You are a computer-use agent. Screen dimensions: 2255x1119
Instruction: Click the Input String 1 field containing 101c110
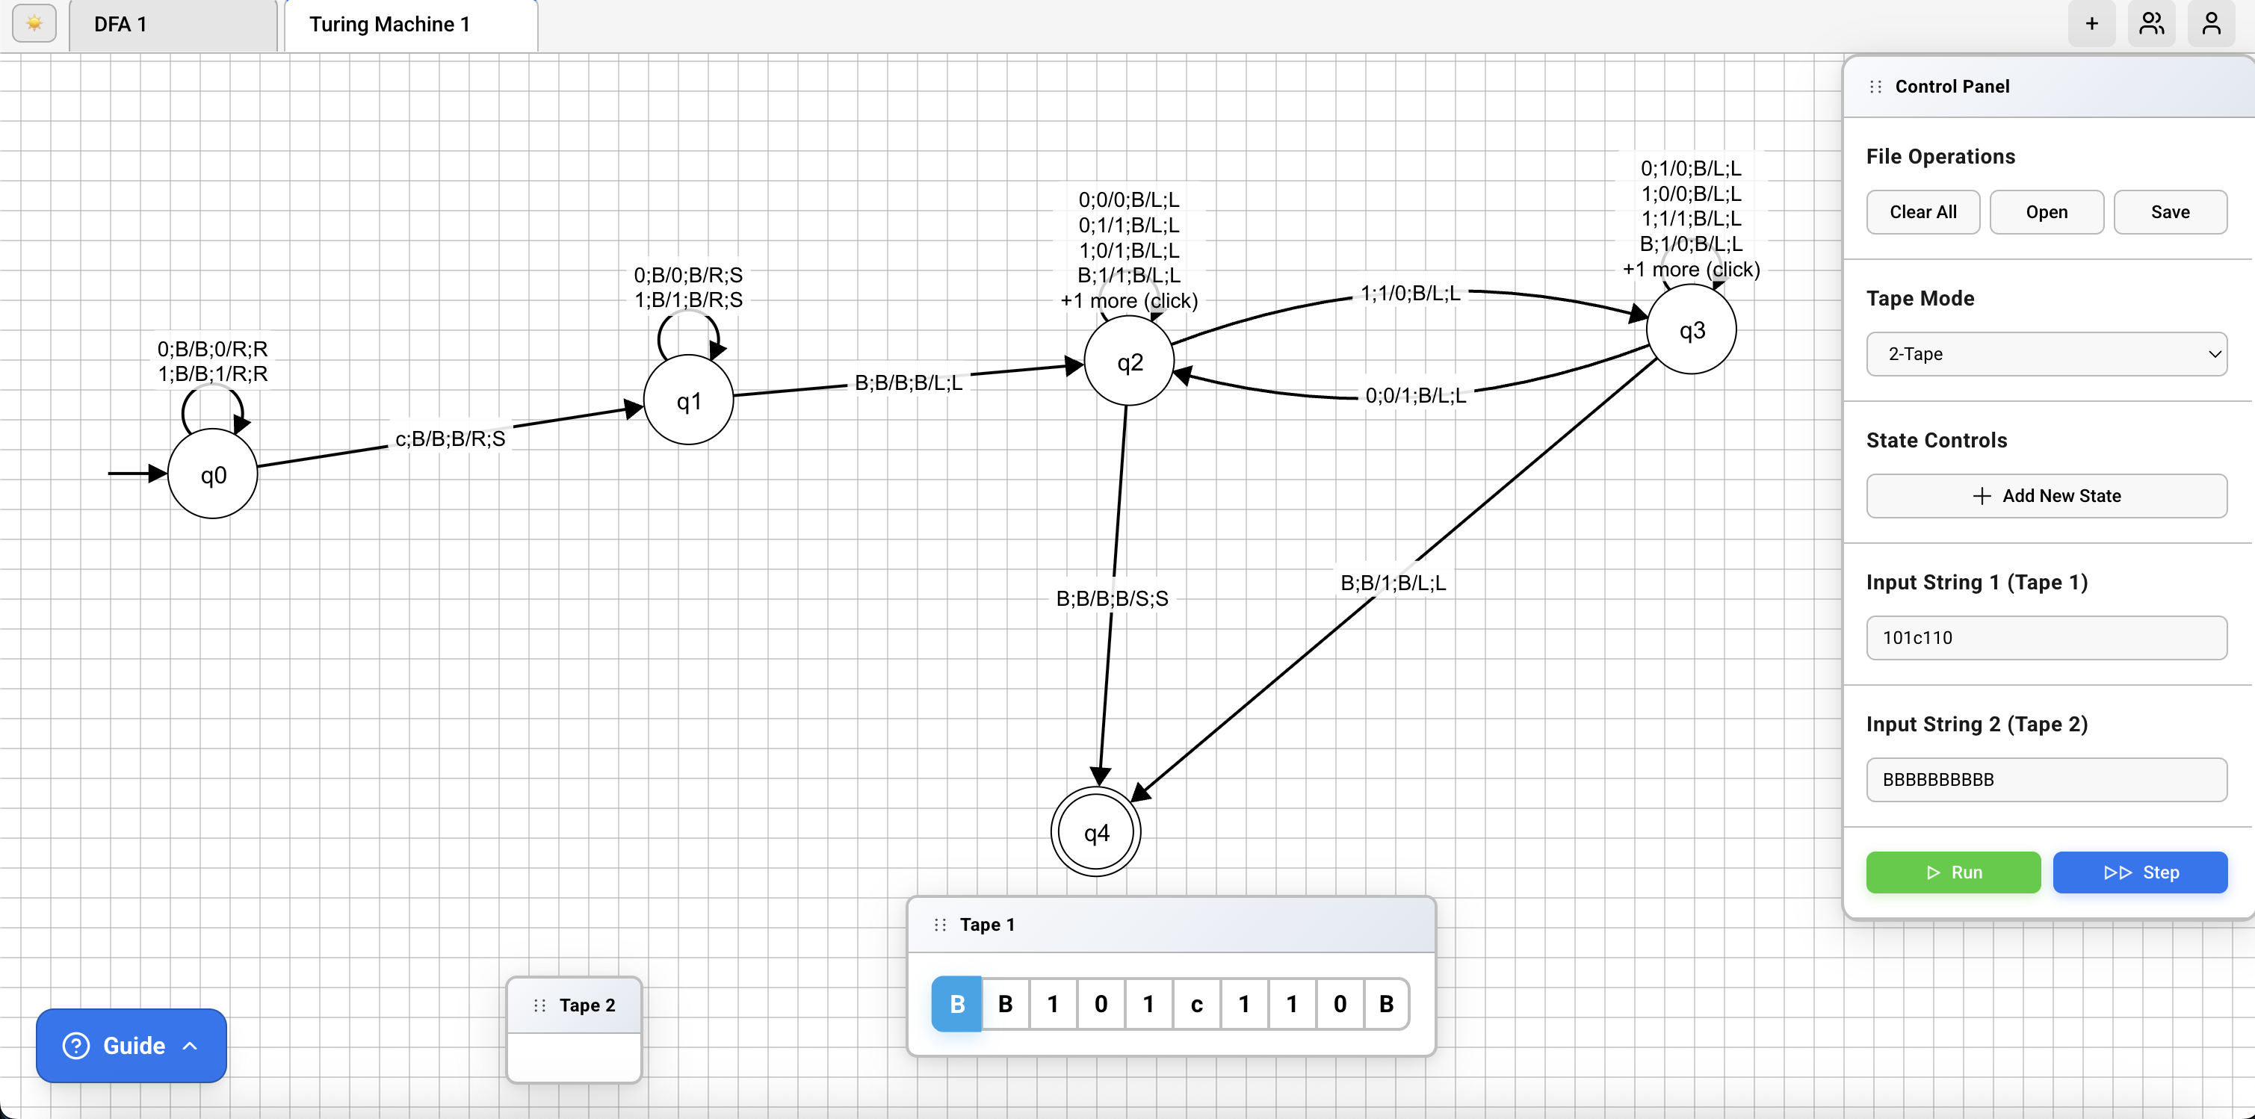[x=2046, y=638]
